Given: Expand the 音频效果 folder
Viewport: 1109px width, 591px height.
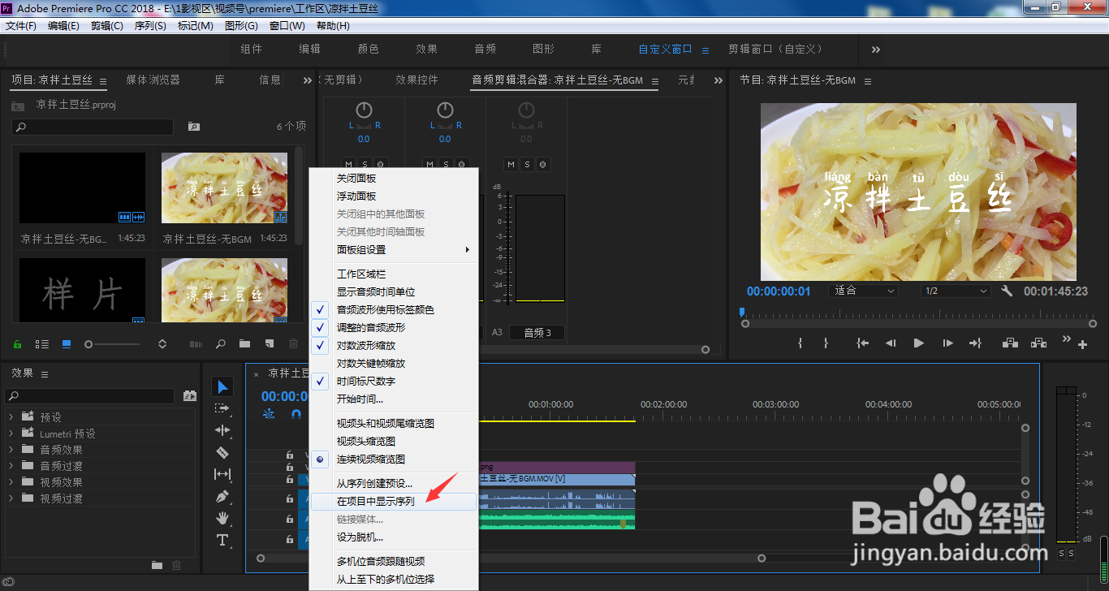Looking at the screenshot, I should click(11, 450).
